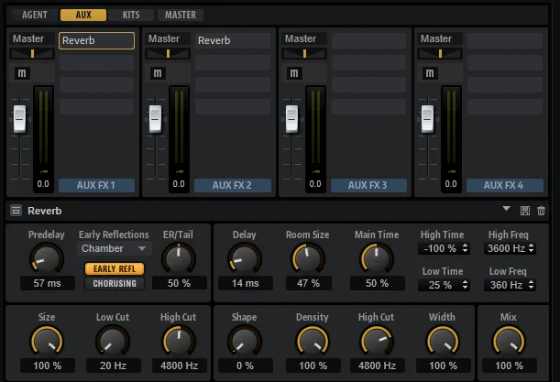Click the Delay 14 ms value field
The width and height of the screenshot is (560, 382).
pyautogui.click(x=246, y=283)
